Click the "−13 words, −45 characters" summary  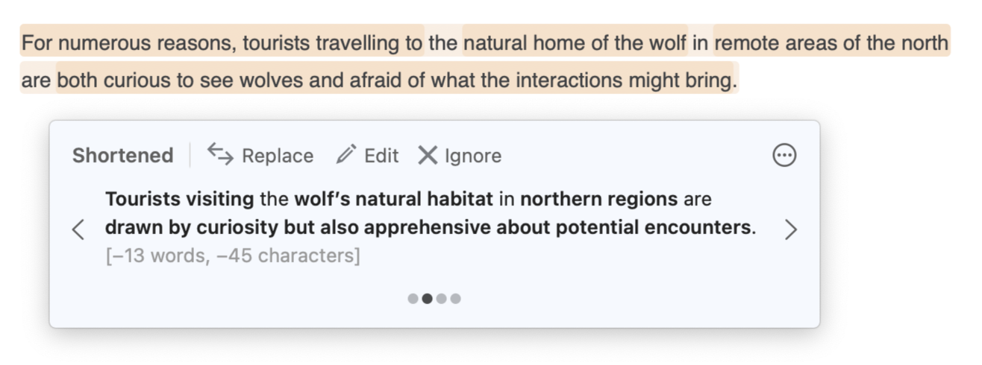(233, 256)
